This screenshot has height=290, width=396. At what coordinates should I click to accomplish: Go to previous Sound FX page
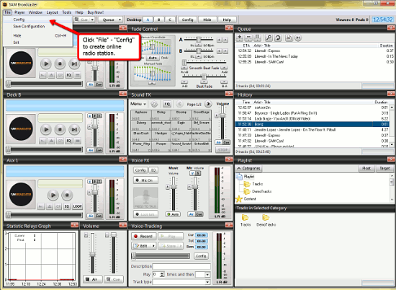pos(179,104)
